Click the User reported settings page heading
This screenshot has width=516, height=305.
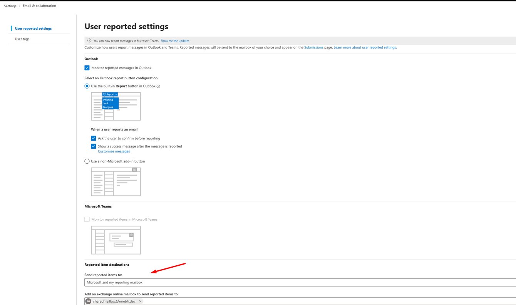tap(126, 27)
